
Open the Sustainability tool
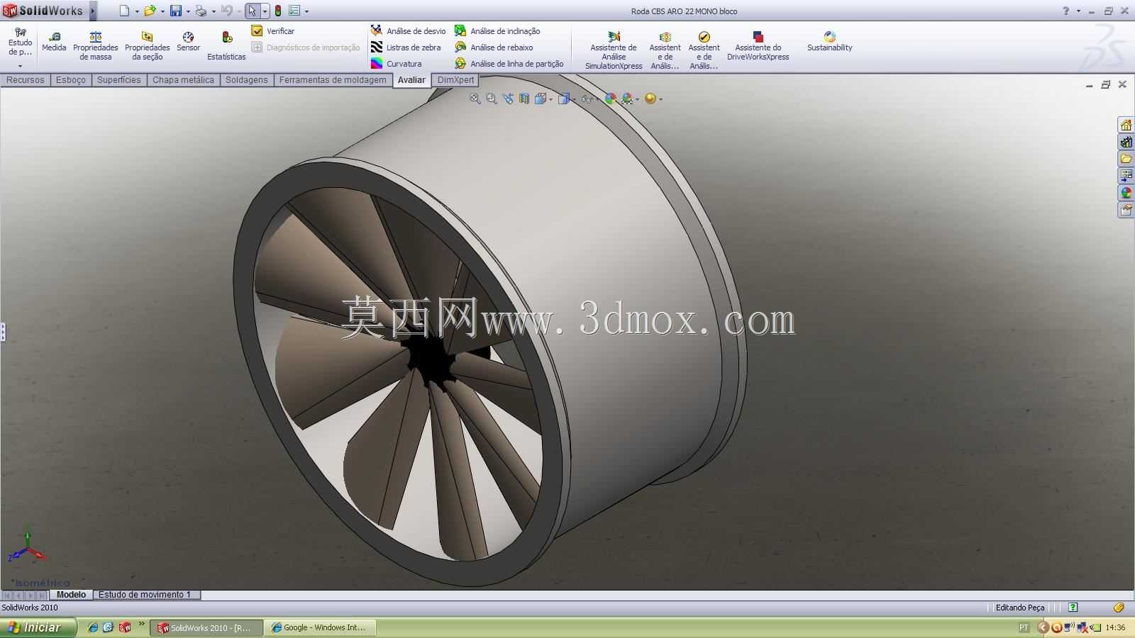coord(829,42)
